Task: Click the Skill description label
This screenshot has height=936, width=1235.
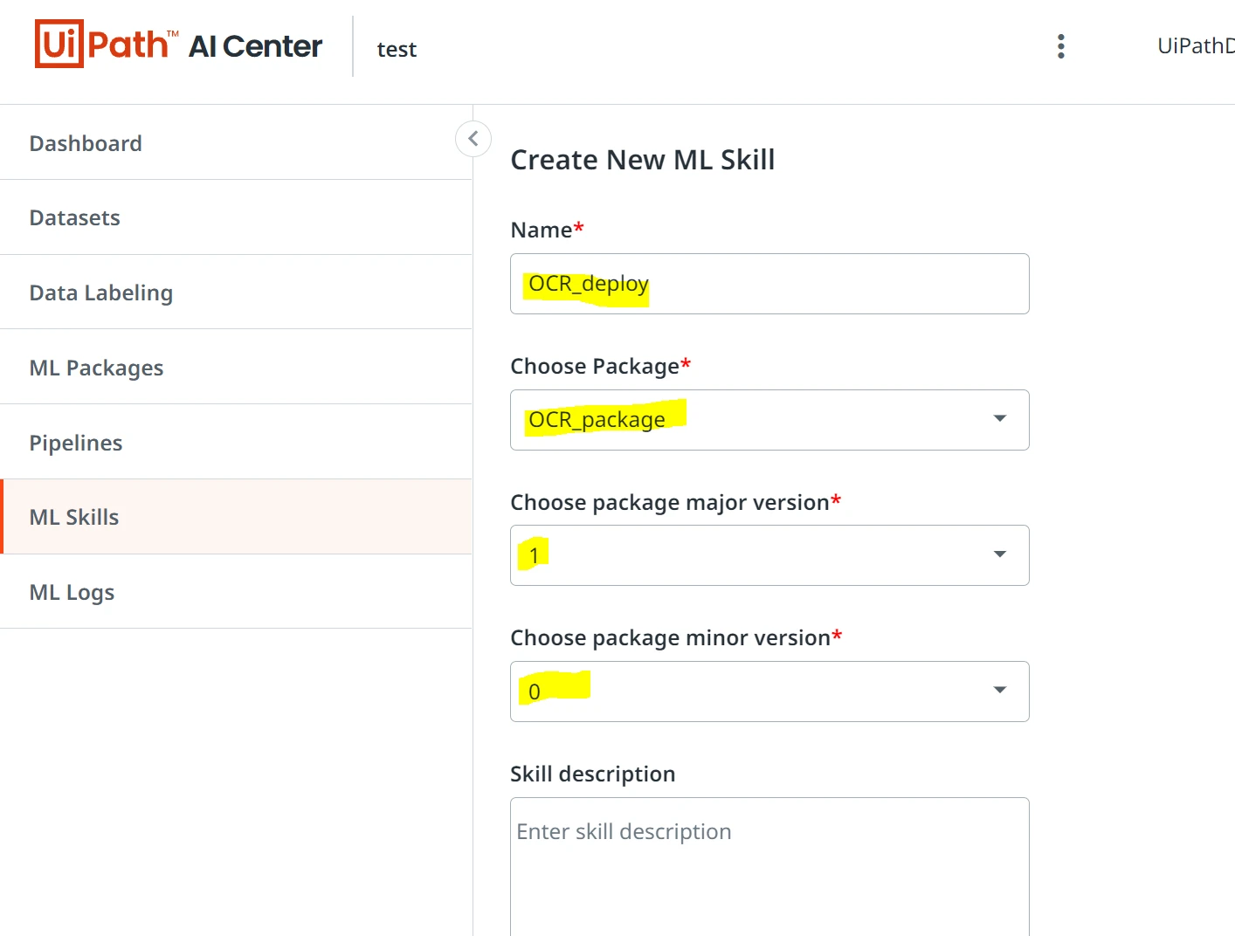Action: [593, 774]
